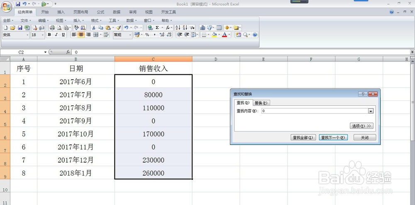The image size is (415, 205).
Task: Click the Insert Chart column icon
Action: click(203, 27)
